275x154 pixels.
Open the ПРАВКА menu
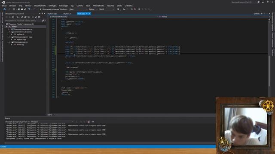coord(12,6)
